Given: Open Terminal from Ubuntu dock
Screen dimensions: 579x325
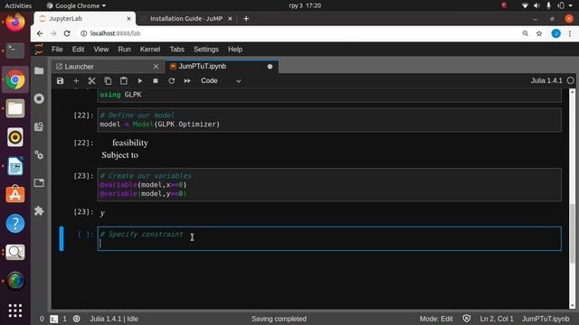Looking at the screenshot, I should click(15, 51).
